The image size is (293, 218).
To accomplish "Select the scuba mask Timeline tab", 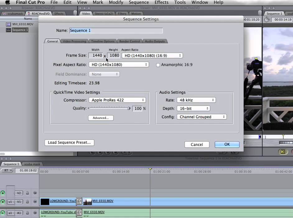I will 32,164.
